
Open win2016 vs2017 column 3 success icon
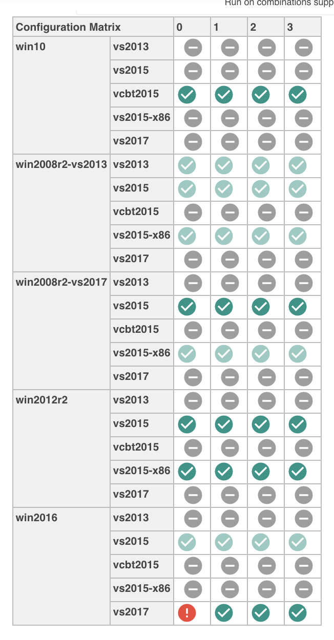(297, 613)
